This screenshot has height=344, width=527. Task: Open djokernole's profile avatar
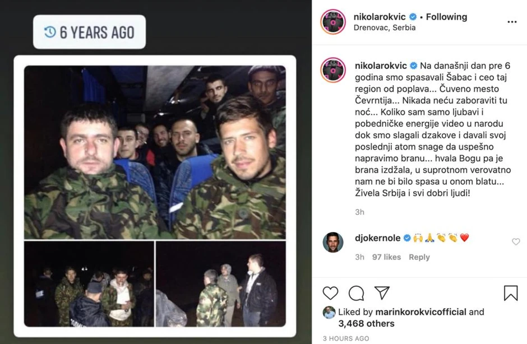click(332, 242)
